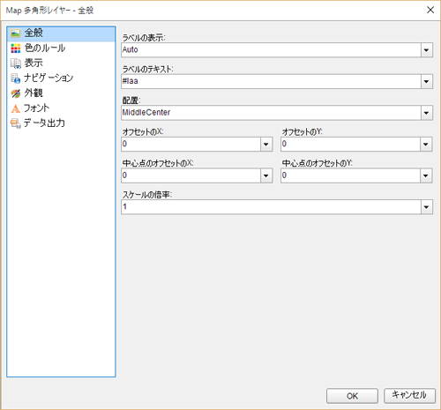
Task: Expand the オフセットのX dropdown arrow
Action: [x=266, y=145]
